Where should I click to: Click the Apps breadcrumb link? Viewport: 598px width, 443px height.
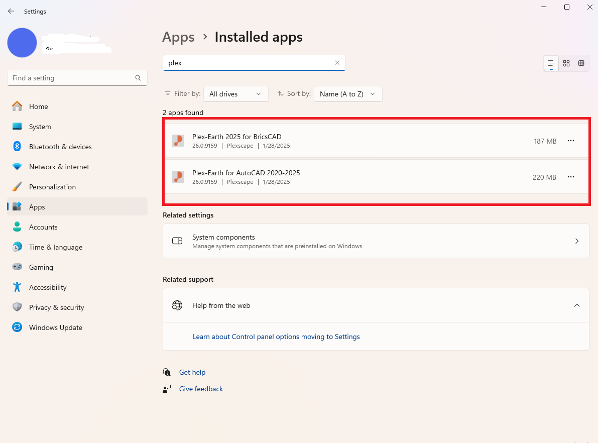coord(178,37)
